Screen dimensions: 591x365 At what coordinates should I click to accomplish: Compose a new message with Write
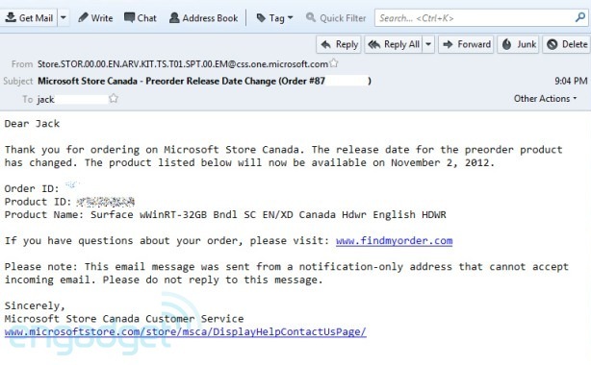[95, 17]
